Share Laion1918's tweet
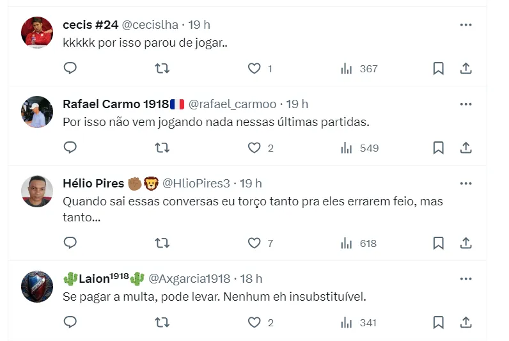 466,322
